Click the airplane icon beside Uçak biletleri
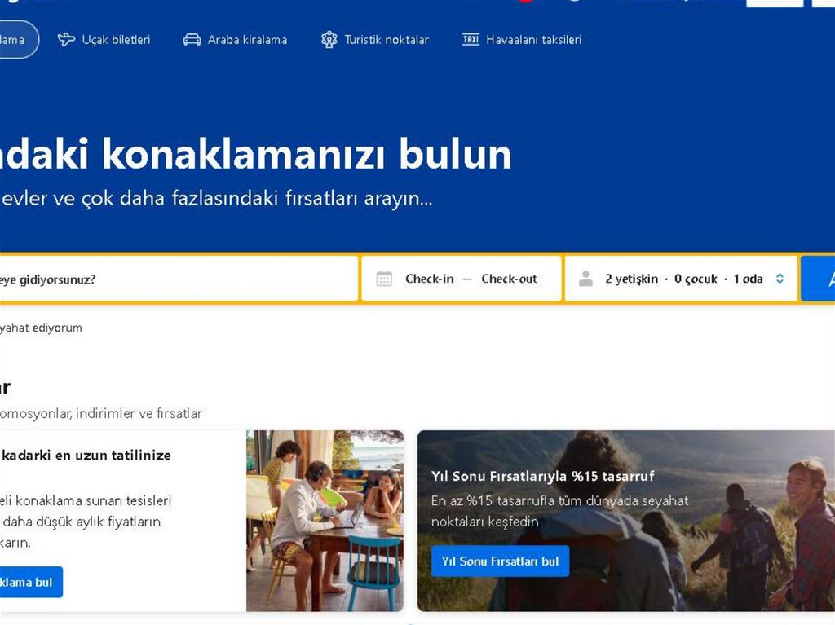 66,39
